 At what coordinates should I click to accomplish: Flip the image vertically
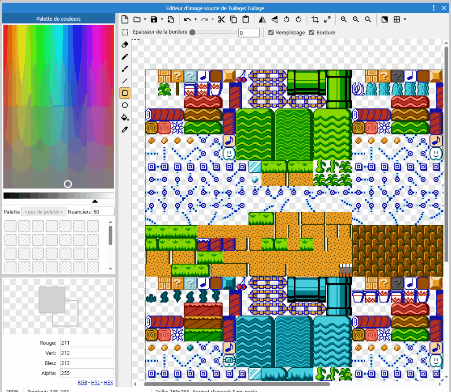click(x=274, y=19)
